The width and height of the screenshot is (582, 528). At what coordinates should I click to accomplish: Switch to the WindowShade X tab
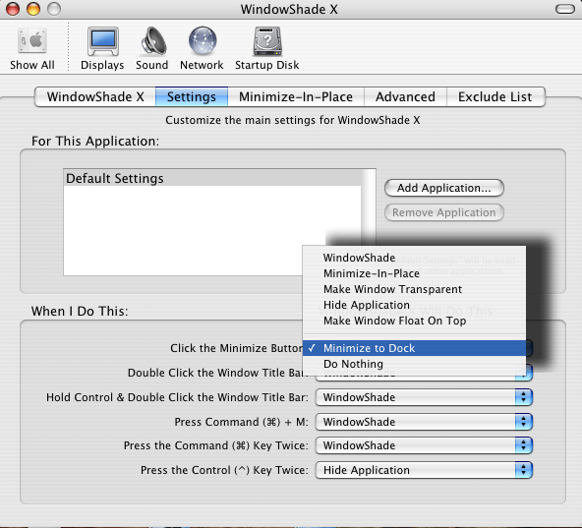click(x=95, y=97)
